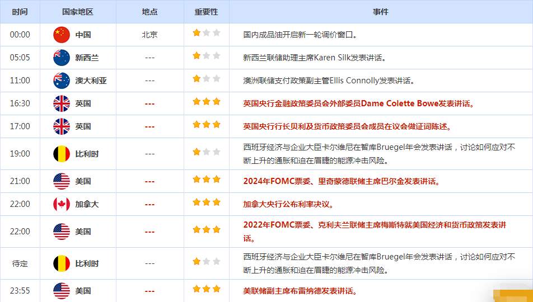This screenshot has width=533, height=302.
Task: Click the 待定 time cell
Action: (20, 263)
